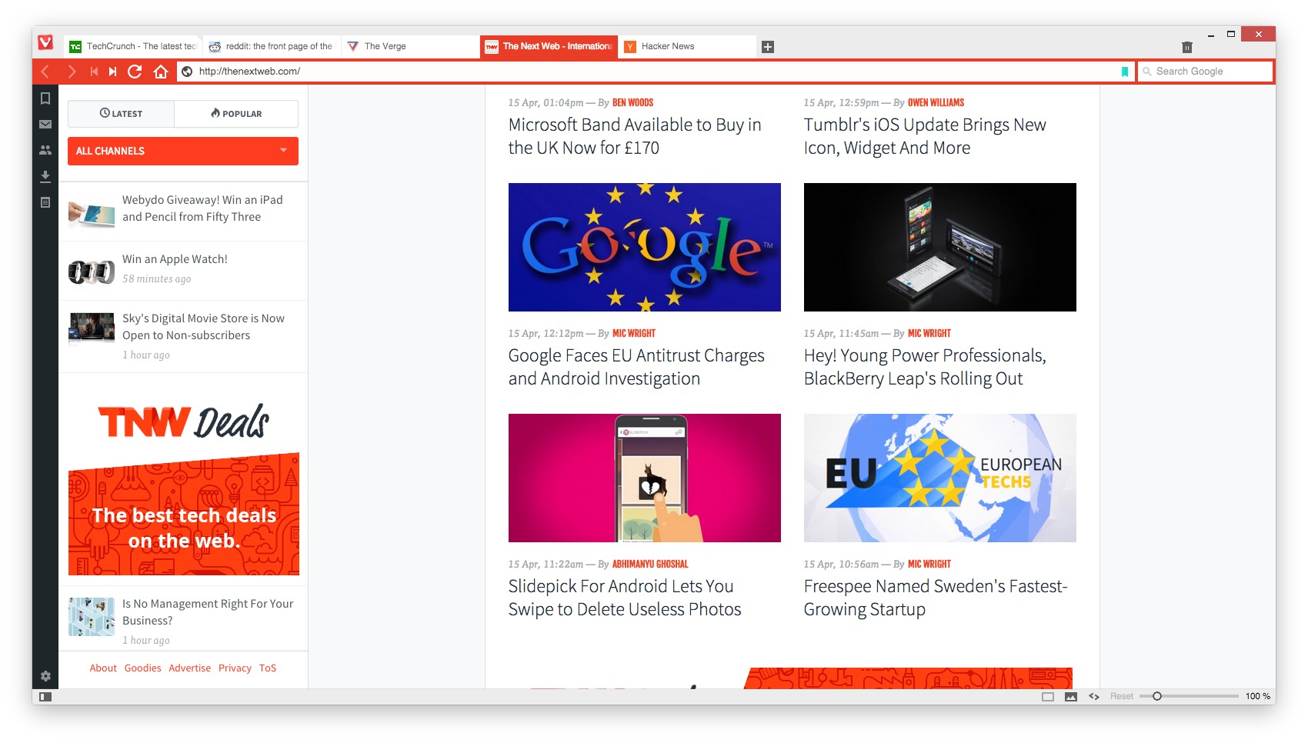
Task: Open the Contacts panel icon
Action: click(45, 150)
